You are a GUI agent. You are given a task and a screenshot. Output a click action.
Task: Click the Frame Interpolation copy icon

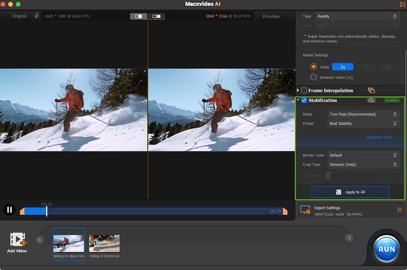click(x=371, y=90)
